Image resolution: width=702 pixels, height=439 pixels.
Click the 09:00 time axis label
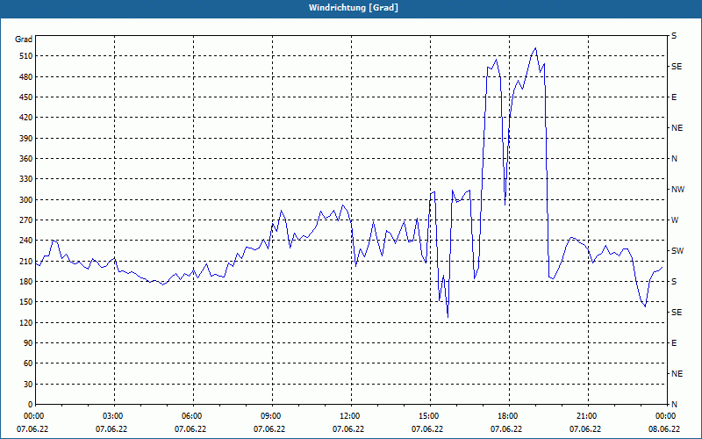270,415
